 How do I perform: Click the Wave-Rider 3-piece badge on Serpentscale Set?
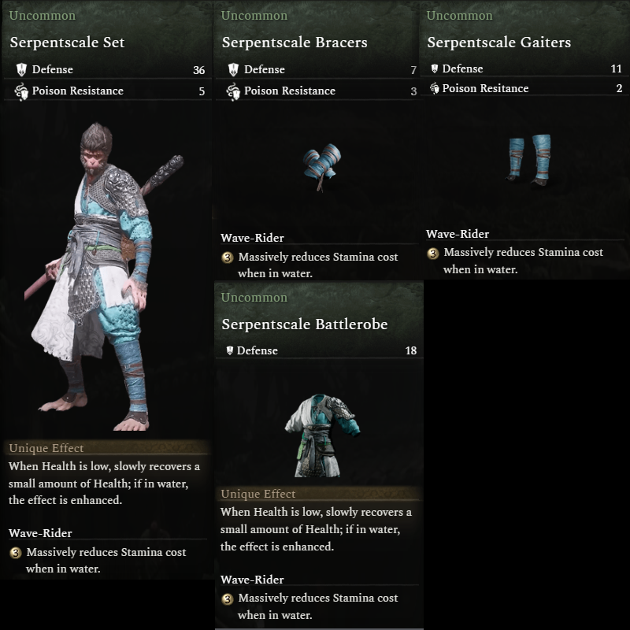pyautogui.click(x=15, y=554)
